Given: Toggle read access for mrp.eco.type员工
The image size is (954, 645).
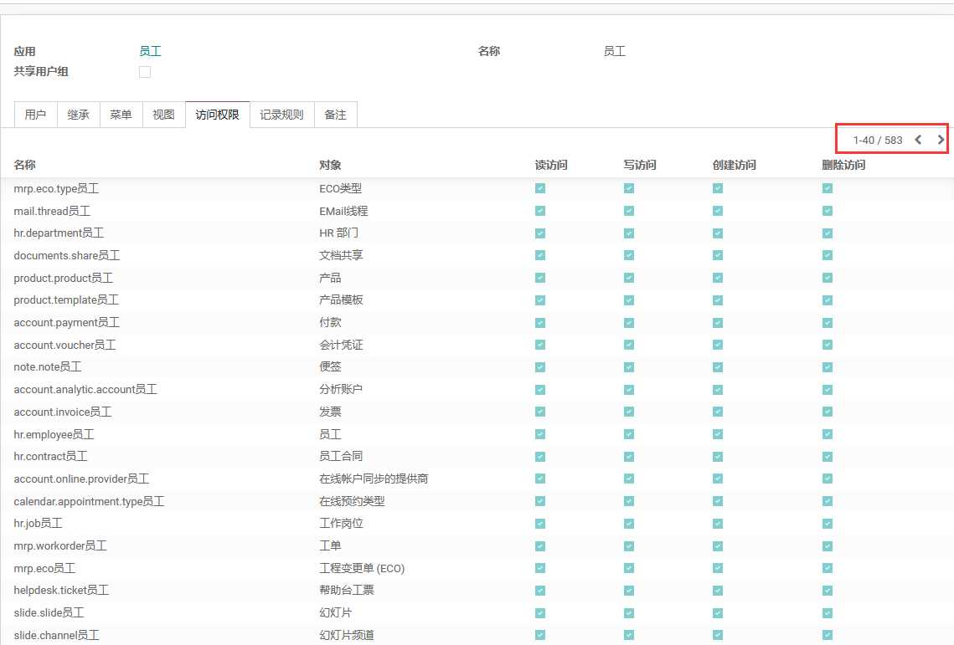Looking at the screenshot, I should [540, 188].
